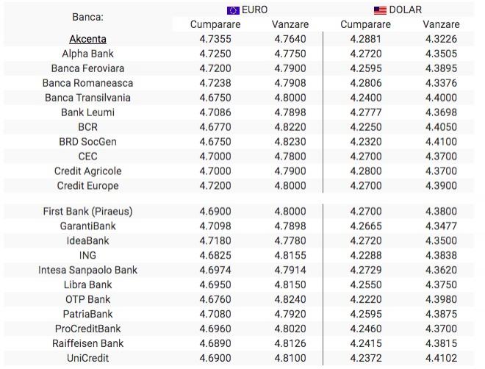Click the First Bank (Piraeus) name
The height and width of the screenshot is (369, 485).
87,211
